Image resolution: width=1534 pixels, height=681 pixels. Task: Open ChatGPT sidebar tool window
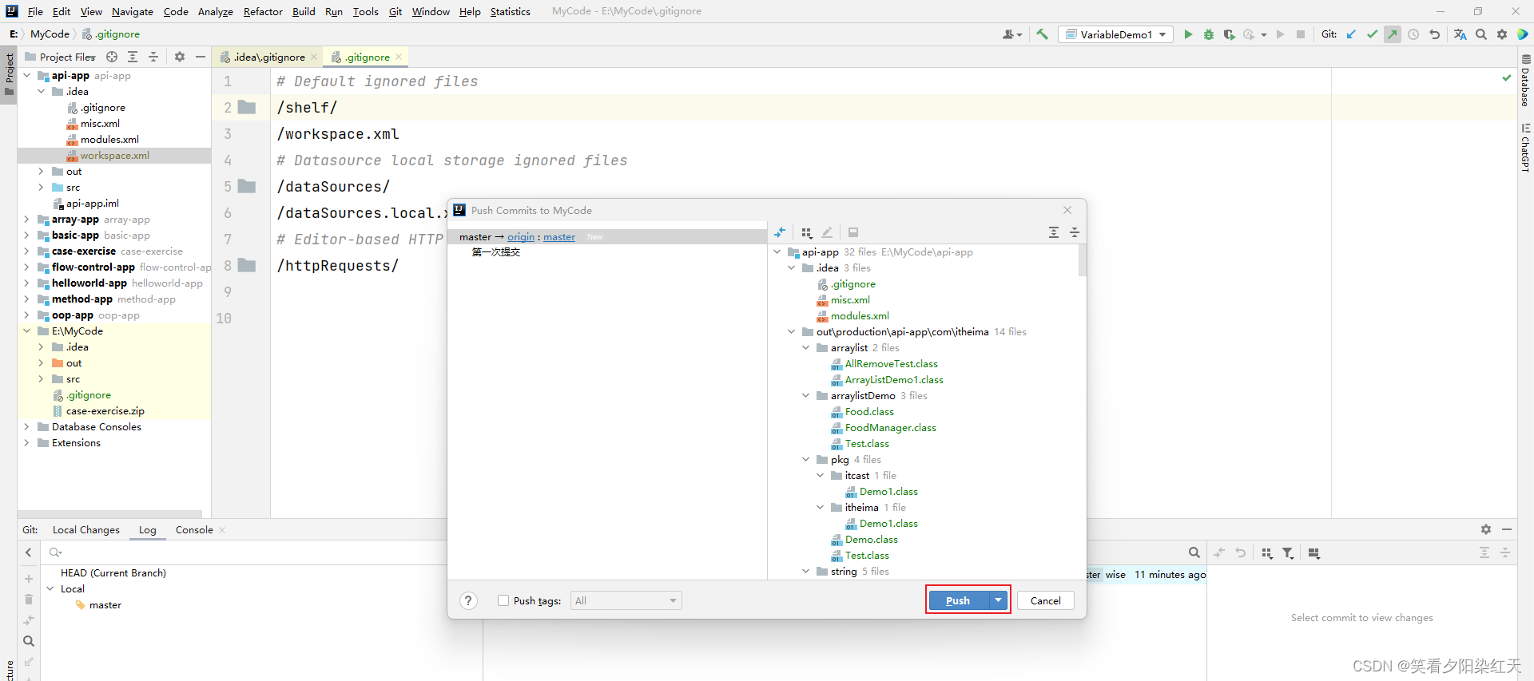coord(1526,147)
